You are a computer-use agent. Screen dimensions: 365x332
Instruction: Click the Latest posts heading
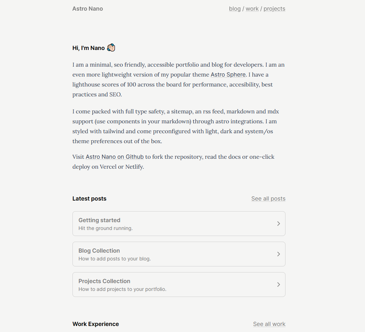[x=89, y=199]
